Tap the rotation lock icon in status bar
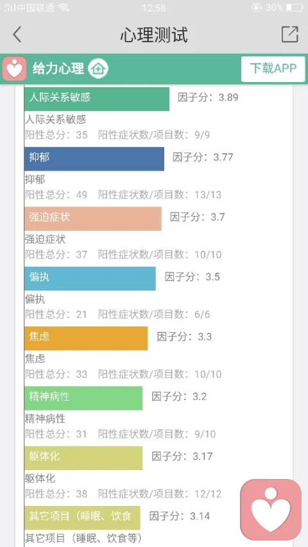The width and height of the screenshot is (308, 547). click(x=257, y=7)
